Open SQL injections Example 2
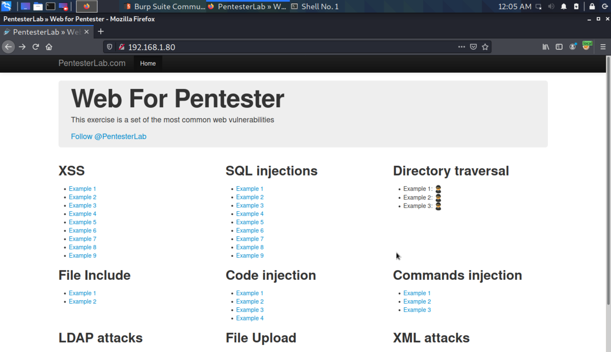Viewport: 611px width, 352px height. click(250, 197)
